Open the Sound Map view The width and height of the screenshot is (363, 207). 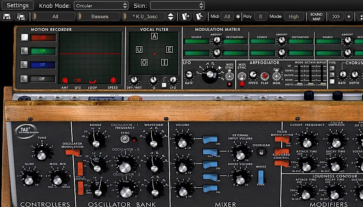pos(316,16)
